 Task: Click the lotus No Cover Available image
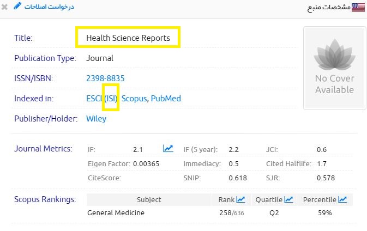point(334,67)
